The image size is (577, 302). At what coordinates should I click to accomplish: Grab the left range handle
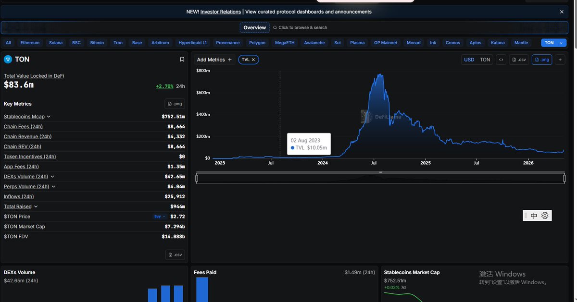pos(197,179)
